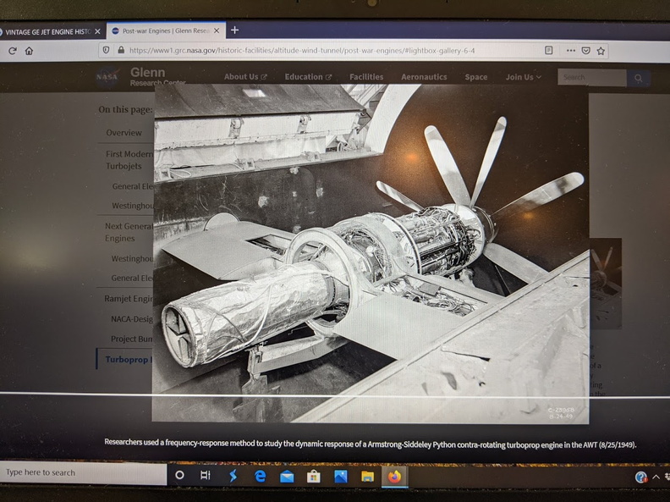Save page to Pocket icon

(x=585, y=51)
